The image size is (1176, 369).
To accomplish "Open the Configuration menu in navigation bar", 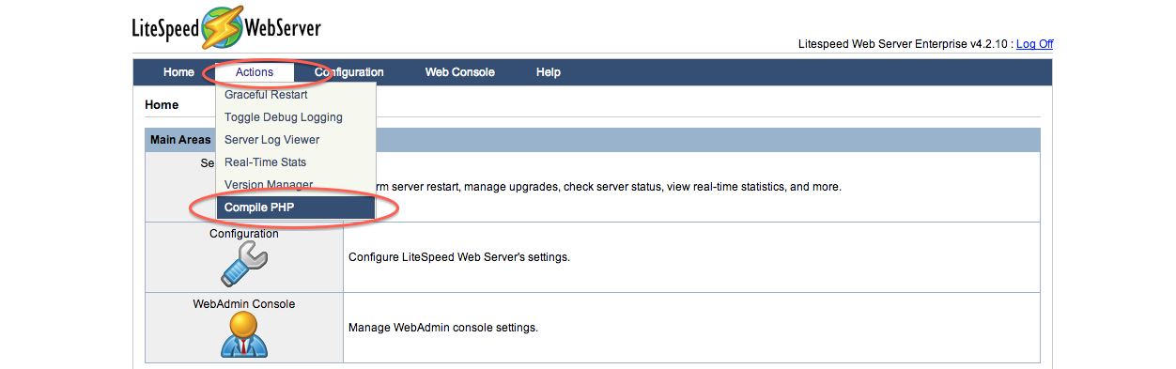I will tap(348, 72).
